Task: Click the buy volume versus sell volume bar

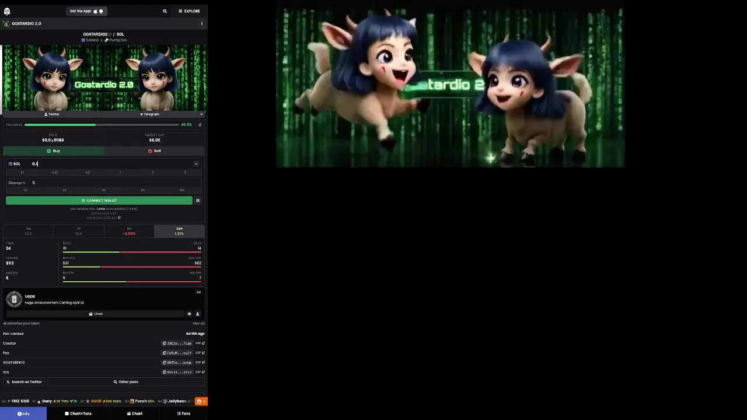Action: 132,267
